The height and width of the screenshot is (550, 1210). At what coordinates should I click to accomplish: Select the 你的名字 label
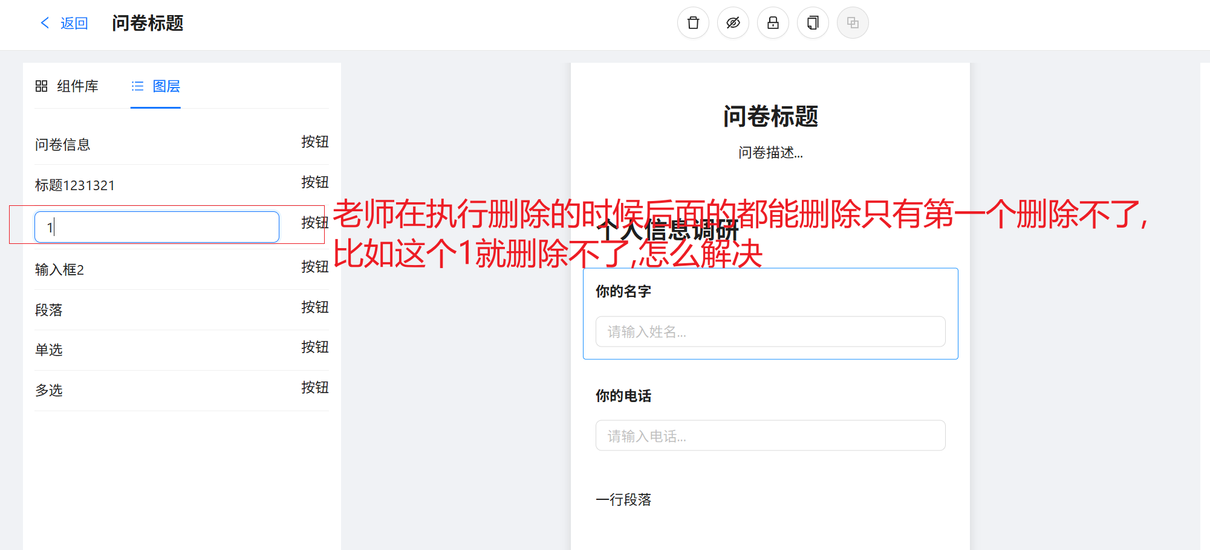coord(623,292)
